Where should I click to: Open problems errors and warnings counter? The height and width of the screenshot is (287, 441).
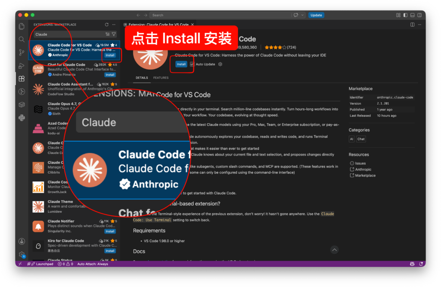pyautogui.click(x=65, y=264)
